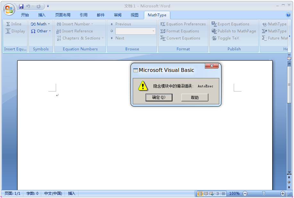Switch to Web Layout view
Image resolution: width=294 pixels, height=198 pixels.
212,194
